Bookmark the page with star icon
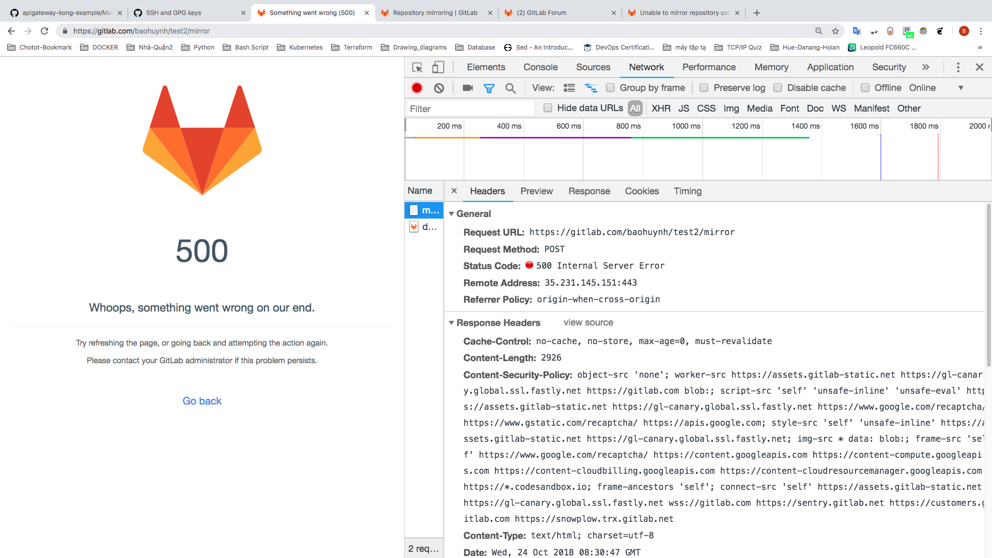The image size is (992, 558). pyautogui.click(x=836, y=31)
